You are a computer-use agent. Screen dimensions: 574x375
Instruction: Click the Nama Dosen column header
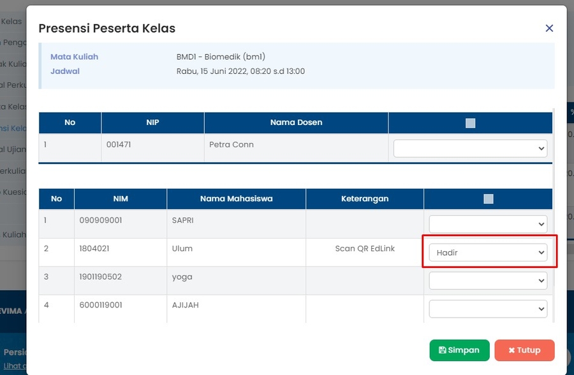pos(296,122)
